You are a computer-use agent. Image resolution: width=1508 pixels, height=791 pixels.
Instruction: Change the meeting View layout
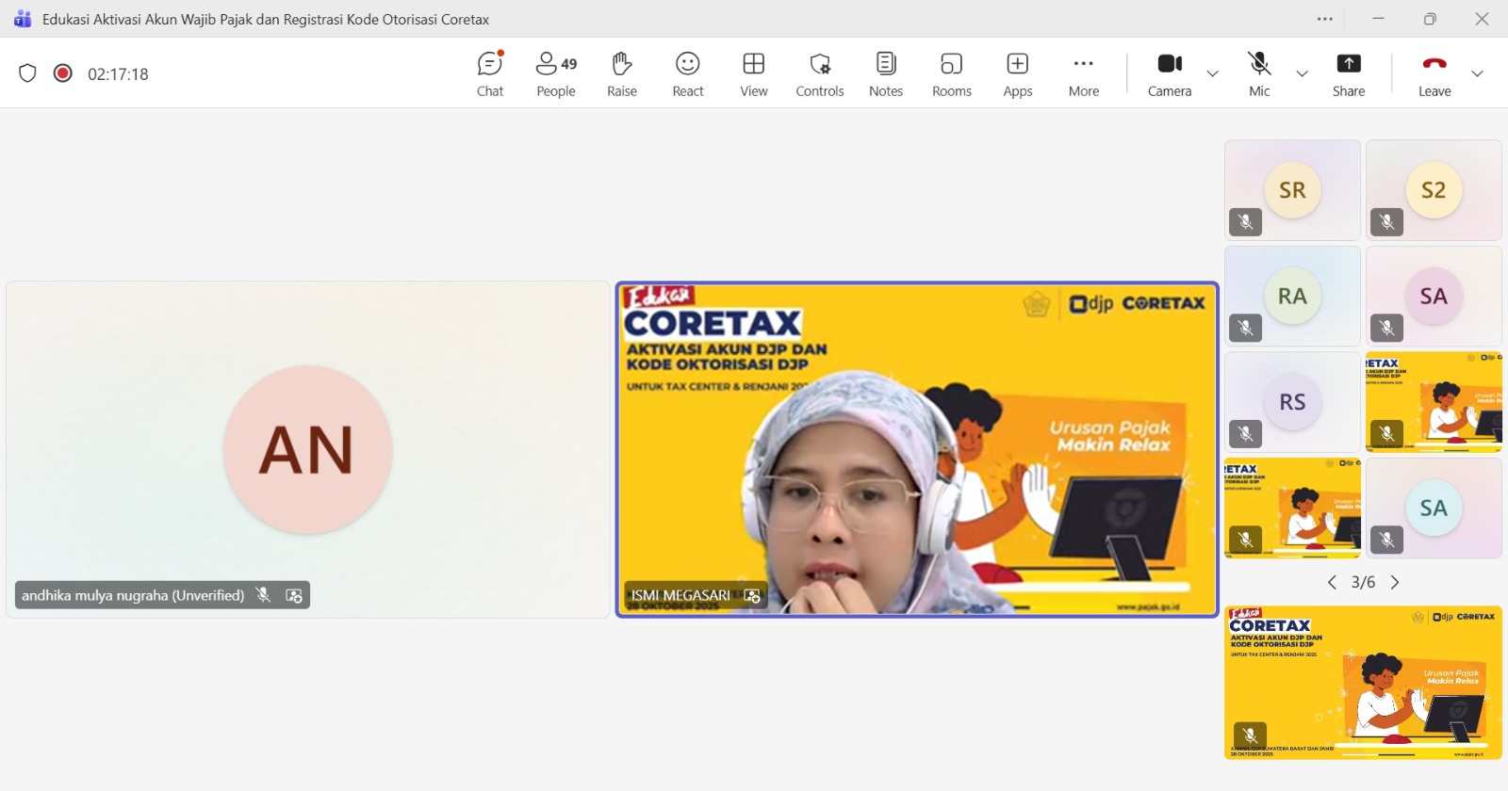754,73
